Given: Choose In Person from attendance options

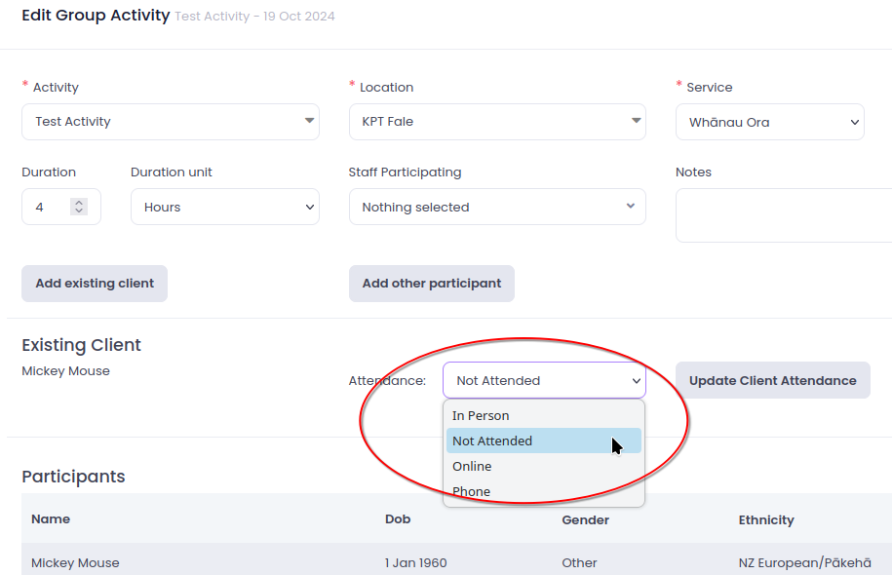Looking at the screenshot, I should click(481, 415).
